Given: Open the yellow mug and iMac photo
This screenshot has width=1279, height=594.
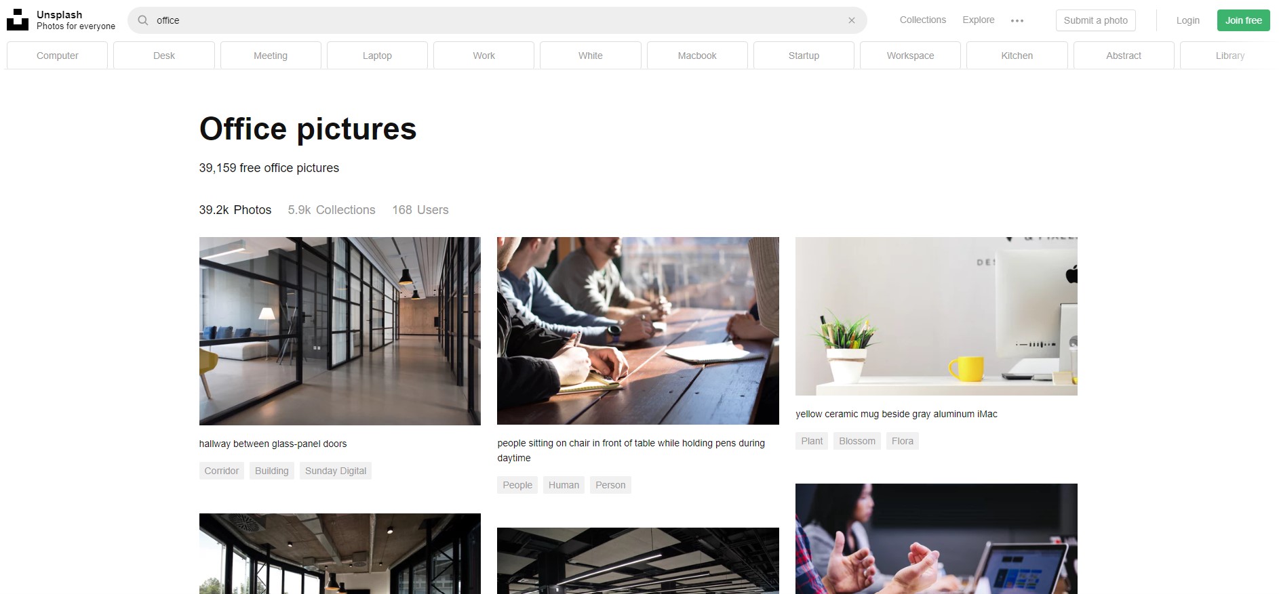Looking at the screenshot, I should coord(936,316).
